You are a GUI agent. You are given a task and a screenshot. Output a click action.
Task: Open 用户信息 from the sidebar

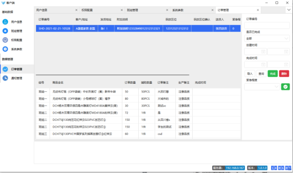pos(16,22)
